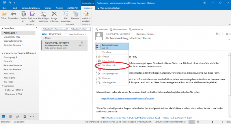Click the zoom in plus button
This screenshot has width=231, height=124.
(x=222, y=122)
